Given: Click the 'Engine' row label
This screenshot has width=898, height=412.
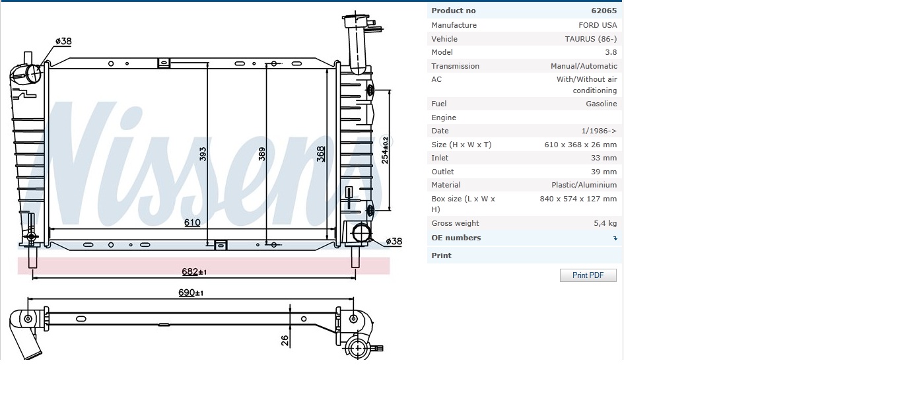Looking at the screenshot, I should [x=444, y=118].
